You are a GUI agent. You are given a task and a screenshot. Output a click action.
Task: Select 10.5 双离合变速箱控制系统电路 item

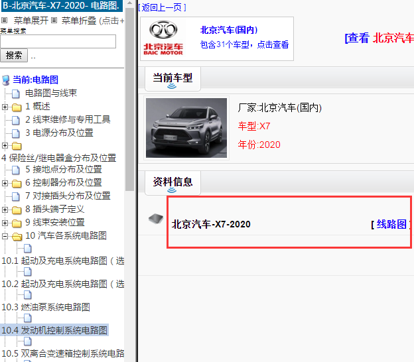(63, 353)
